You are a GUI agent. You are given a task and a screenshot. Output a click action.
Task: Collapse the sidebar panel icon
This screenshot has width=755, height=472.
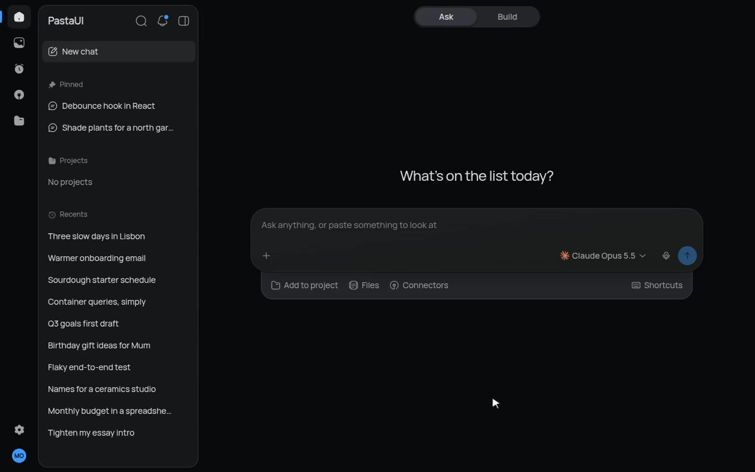coord(184,21)
